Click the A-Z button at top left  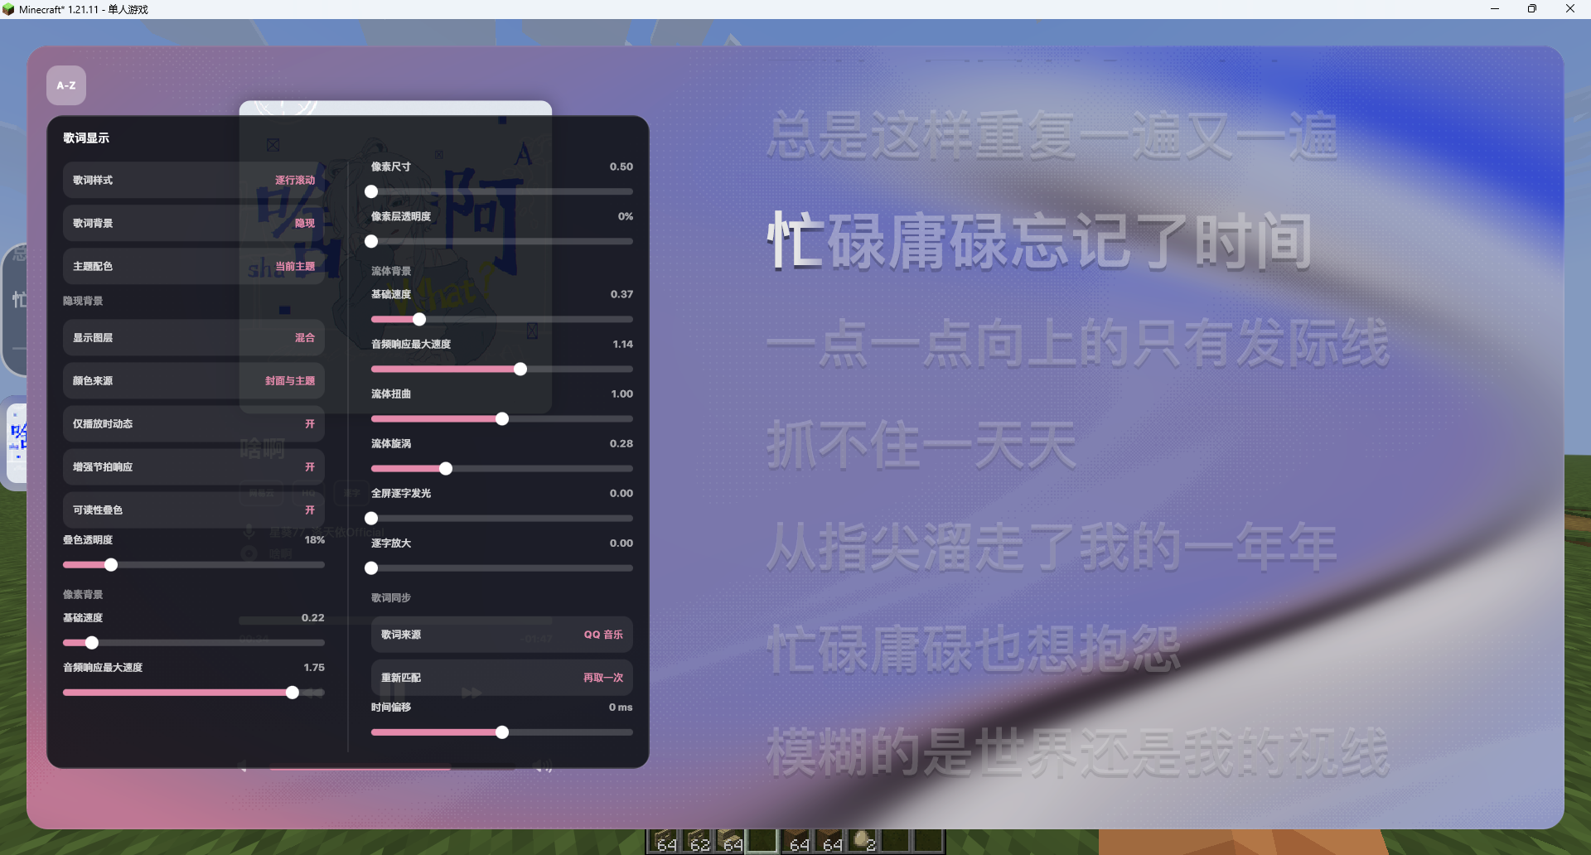point(66,85)
